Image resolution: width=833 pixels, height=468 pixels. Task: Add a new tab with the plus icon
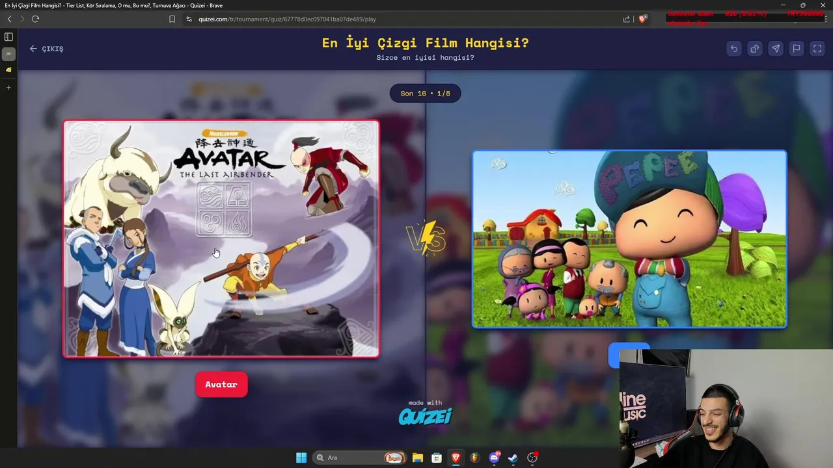(x=8, y=87)
